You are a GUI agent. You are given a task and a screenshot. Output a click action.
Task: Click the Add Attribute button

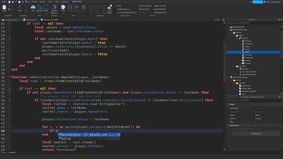pos(256,134)
